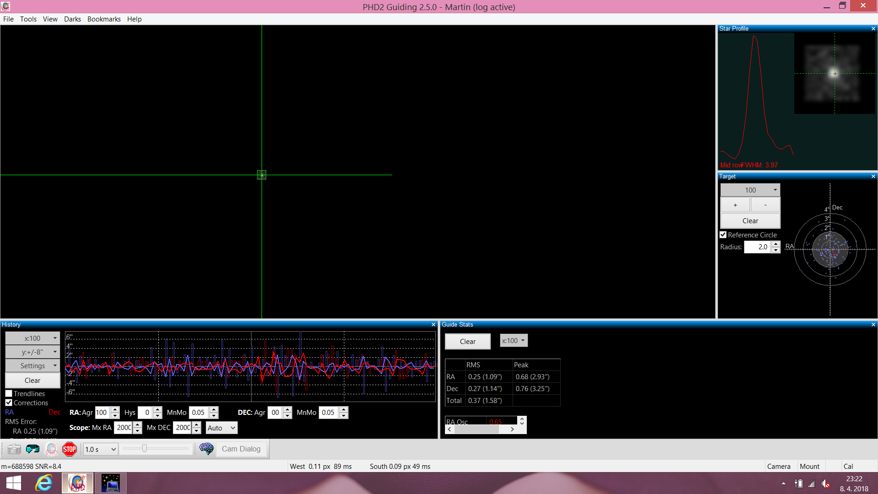Open the starry laptop app on taskbar
This screenshot has height=494, width=878.
[x=111, y=483]
